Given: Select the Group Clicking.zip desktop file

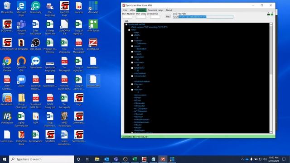Looking at the screenshot, I should point(21,101).
